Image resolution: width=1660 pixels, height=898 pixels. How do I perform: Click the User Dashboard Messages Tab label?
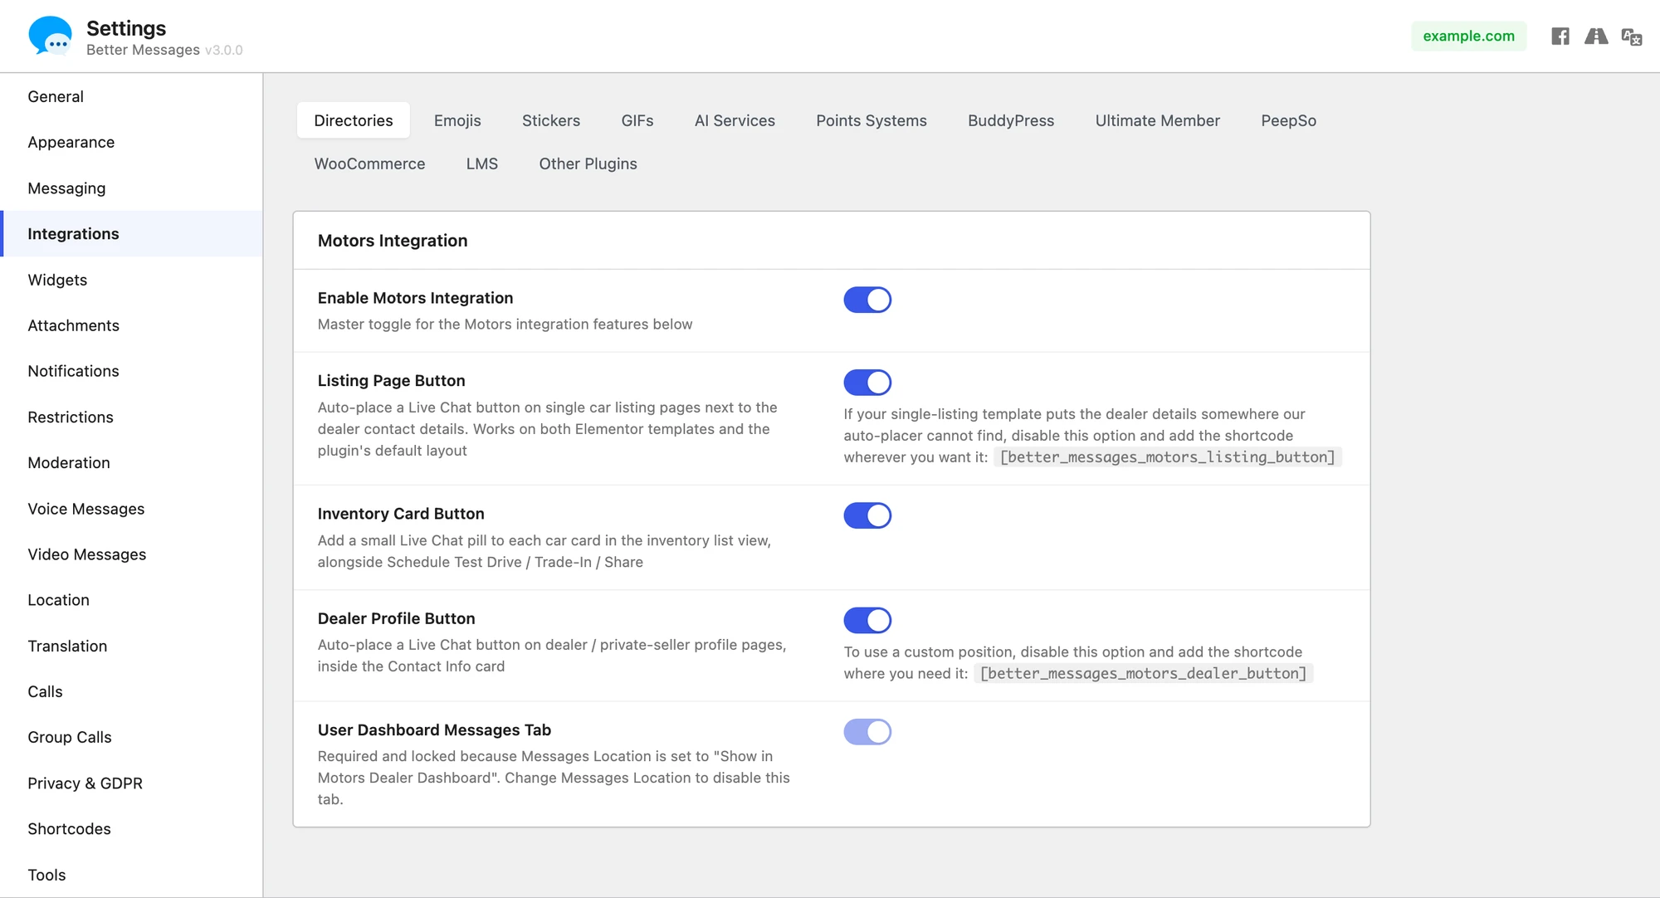434,730
